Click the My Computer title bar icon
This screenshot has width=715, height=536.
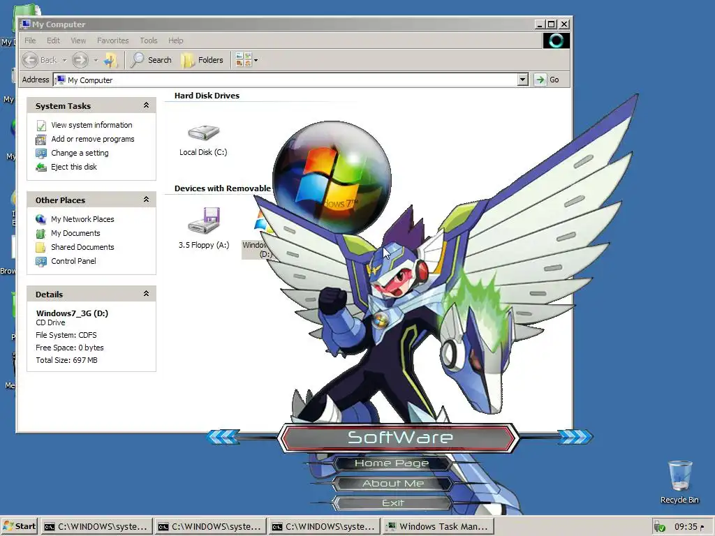pos(25,24)
